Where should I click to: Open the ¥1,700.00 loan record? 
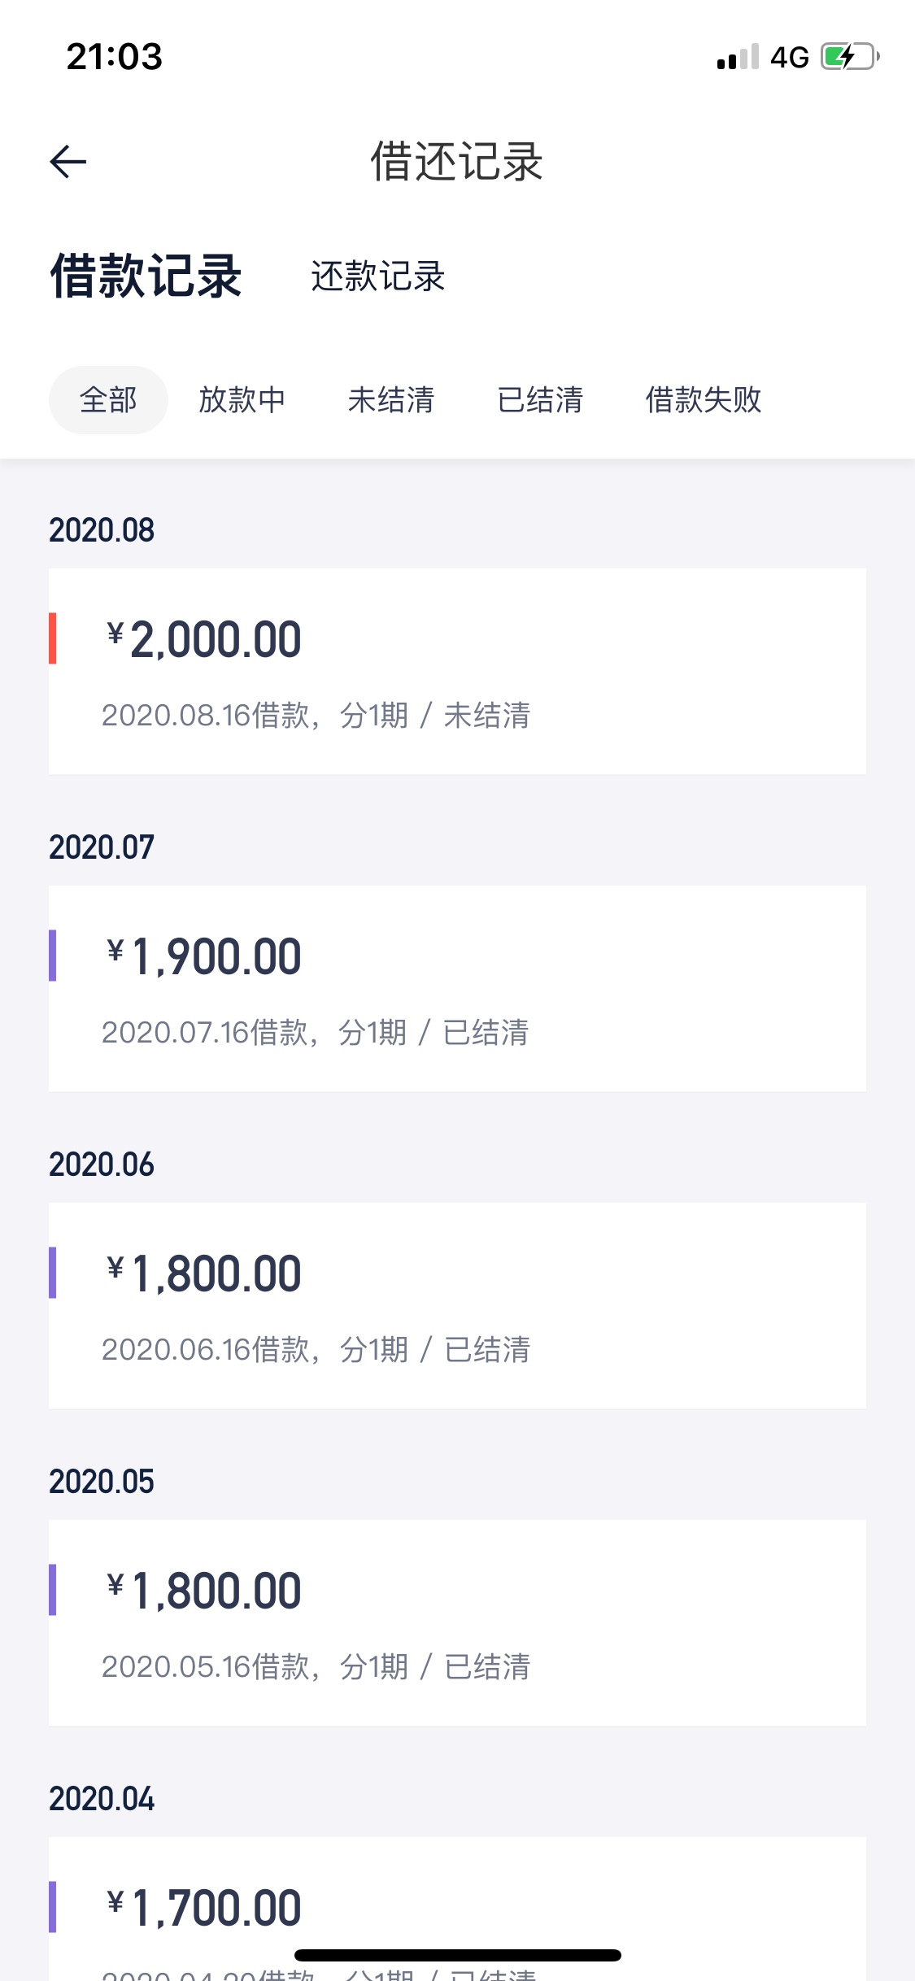[457, 1909]
